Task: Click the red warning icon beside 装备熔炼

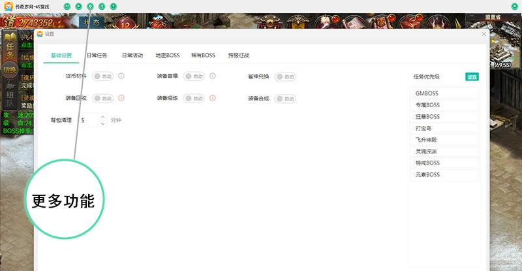Action: click(213, 99)
